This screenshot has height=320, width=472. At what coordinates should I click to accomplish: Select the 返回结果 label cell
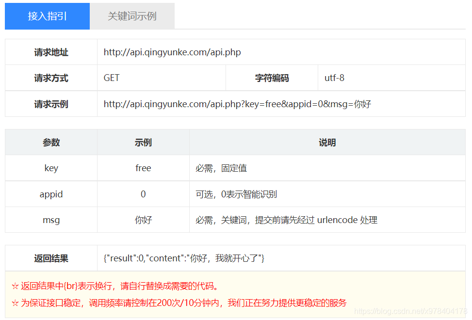(x=51, y=258)
